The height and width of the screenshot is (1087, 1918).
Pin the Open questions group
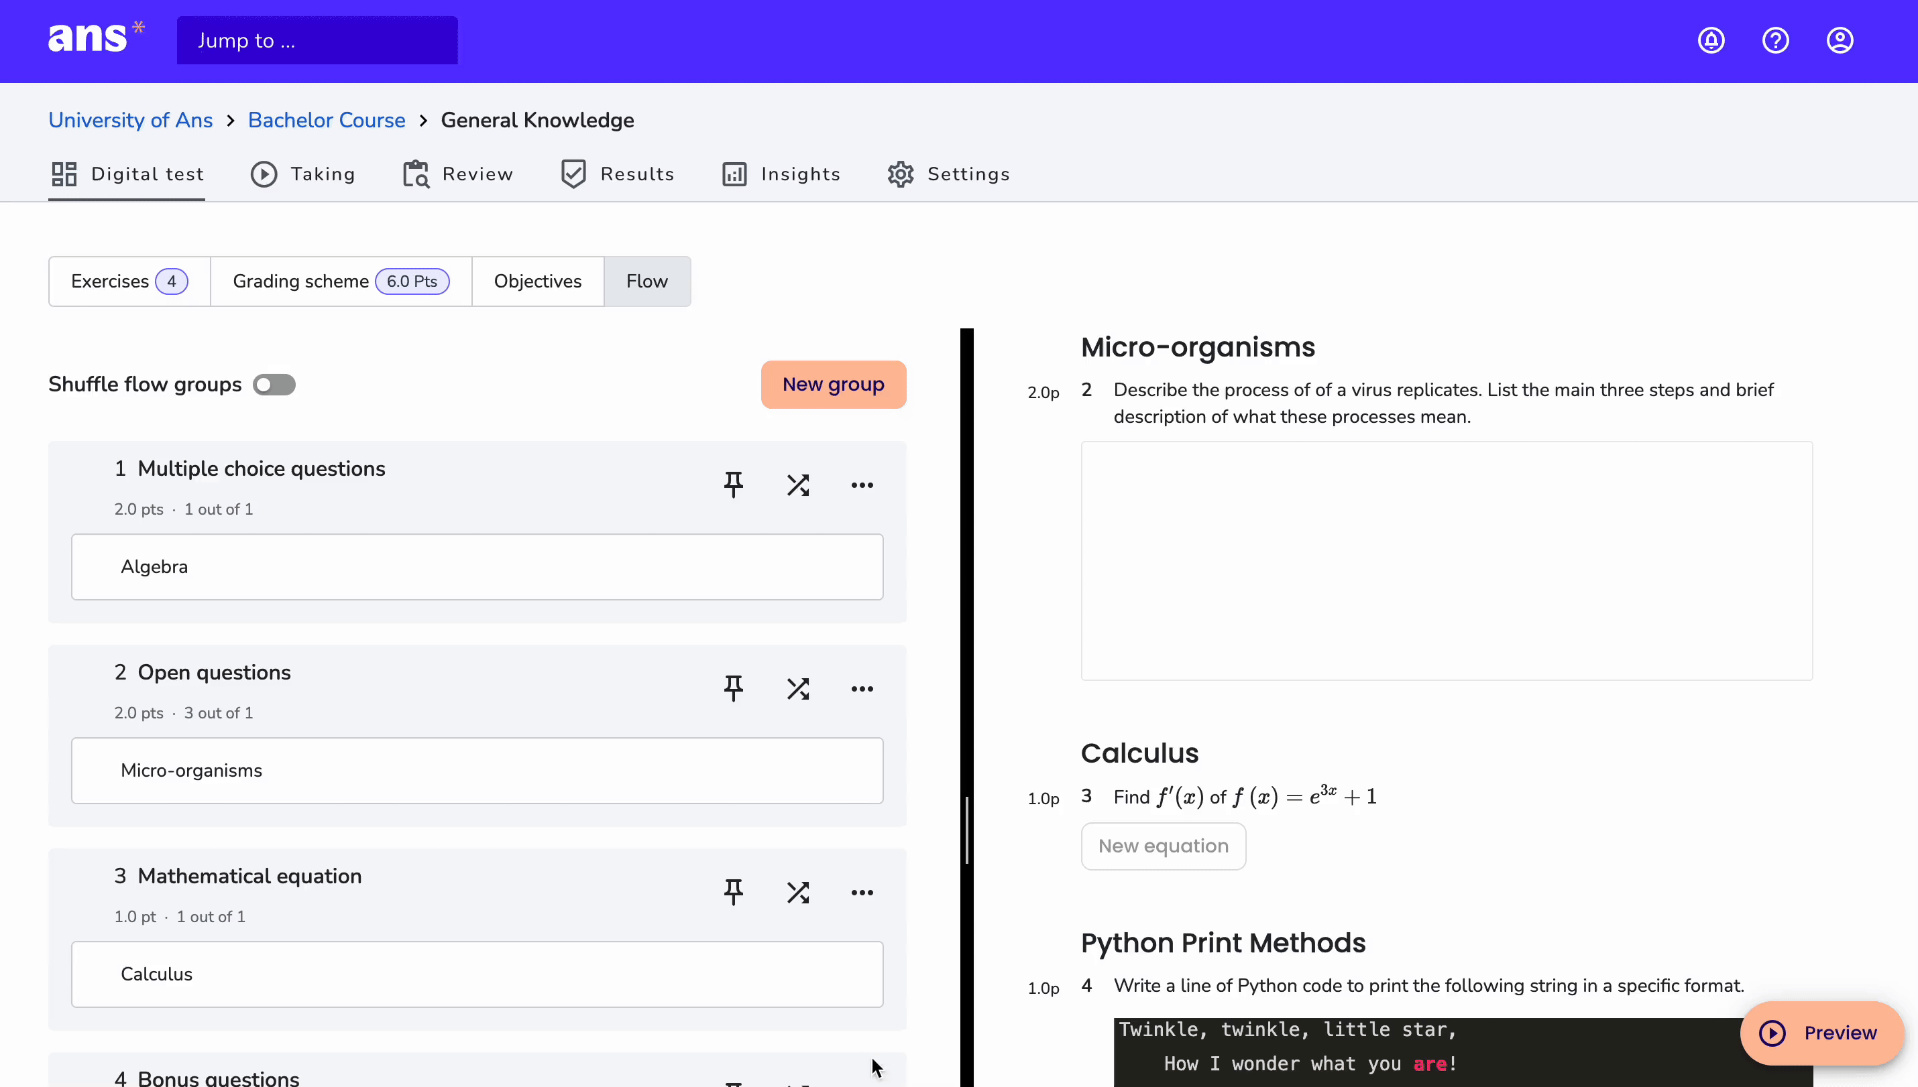(x=734, y=688)
